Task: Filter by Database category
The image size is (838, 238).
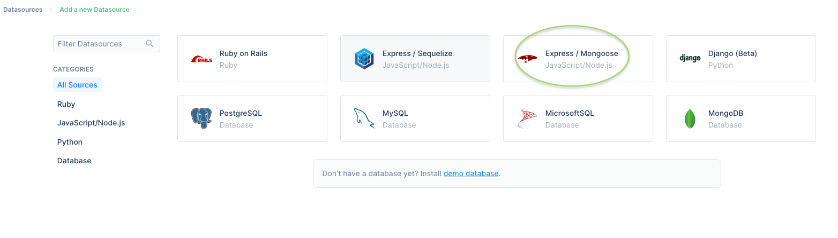Action: click(x=74, y=161)
